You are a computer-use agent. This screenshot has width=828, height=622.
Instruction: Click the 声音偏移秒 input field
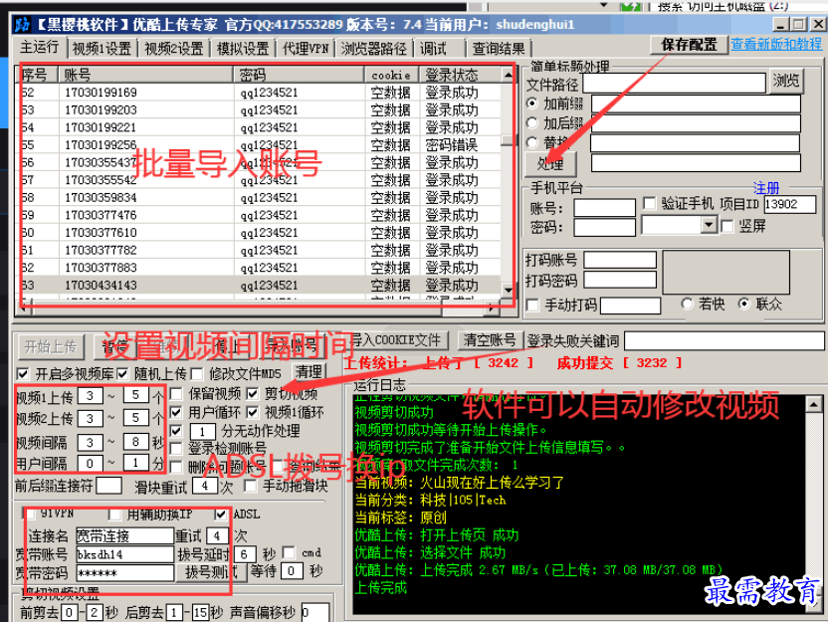(x=315, y=612)
